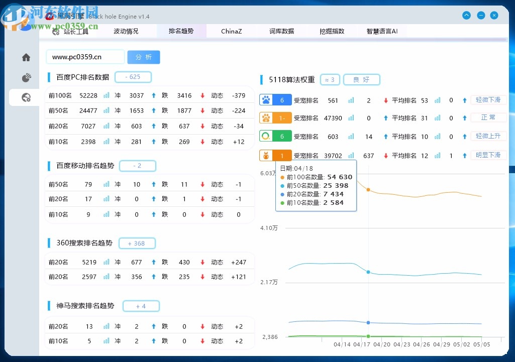
Task: Click the 良好 status button
Action: pos(361,80)
